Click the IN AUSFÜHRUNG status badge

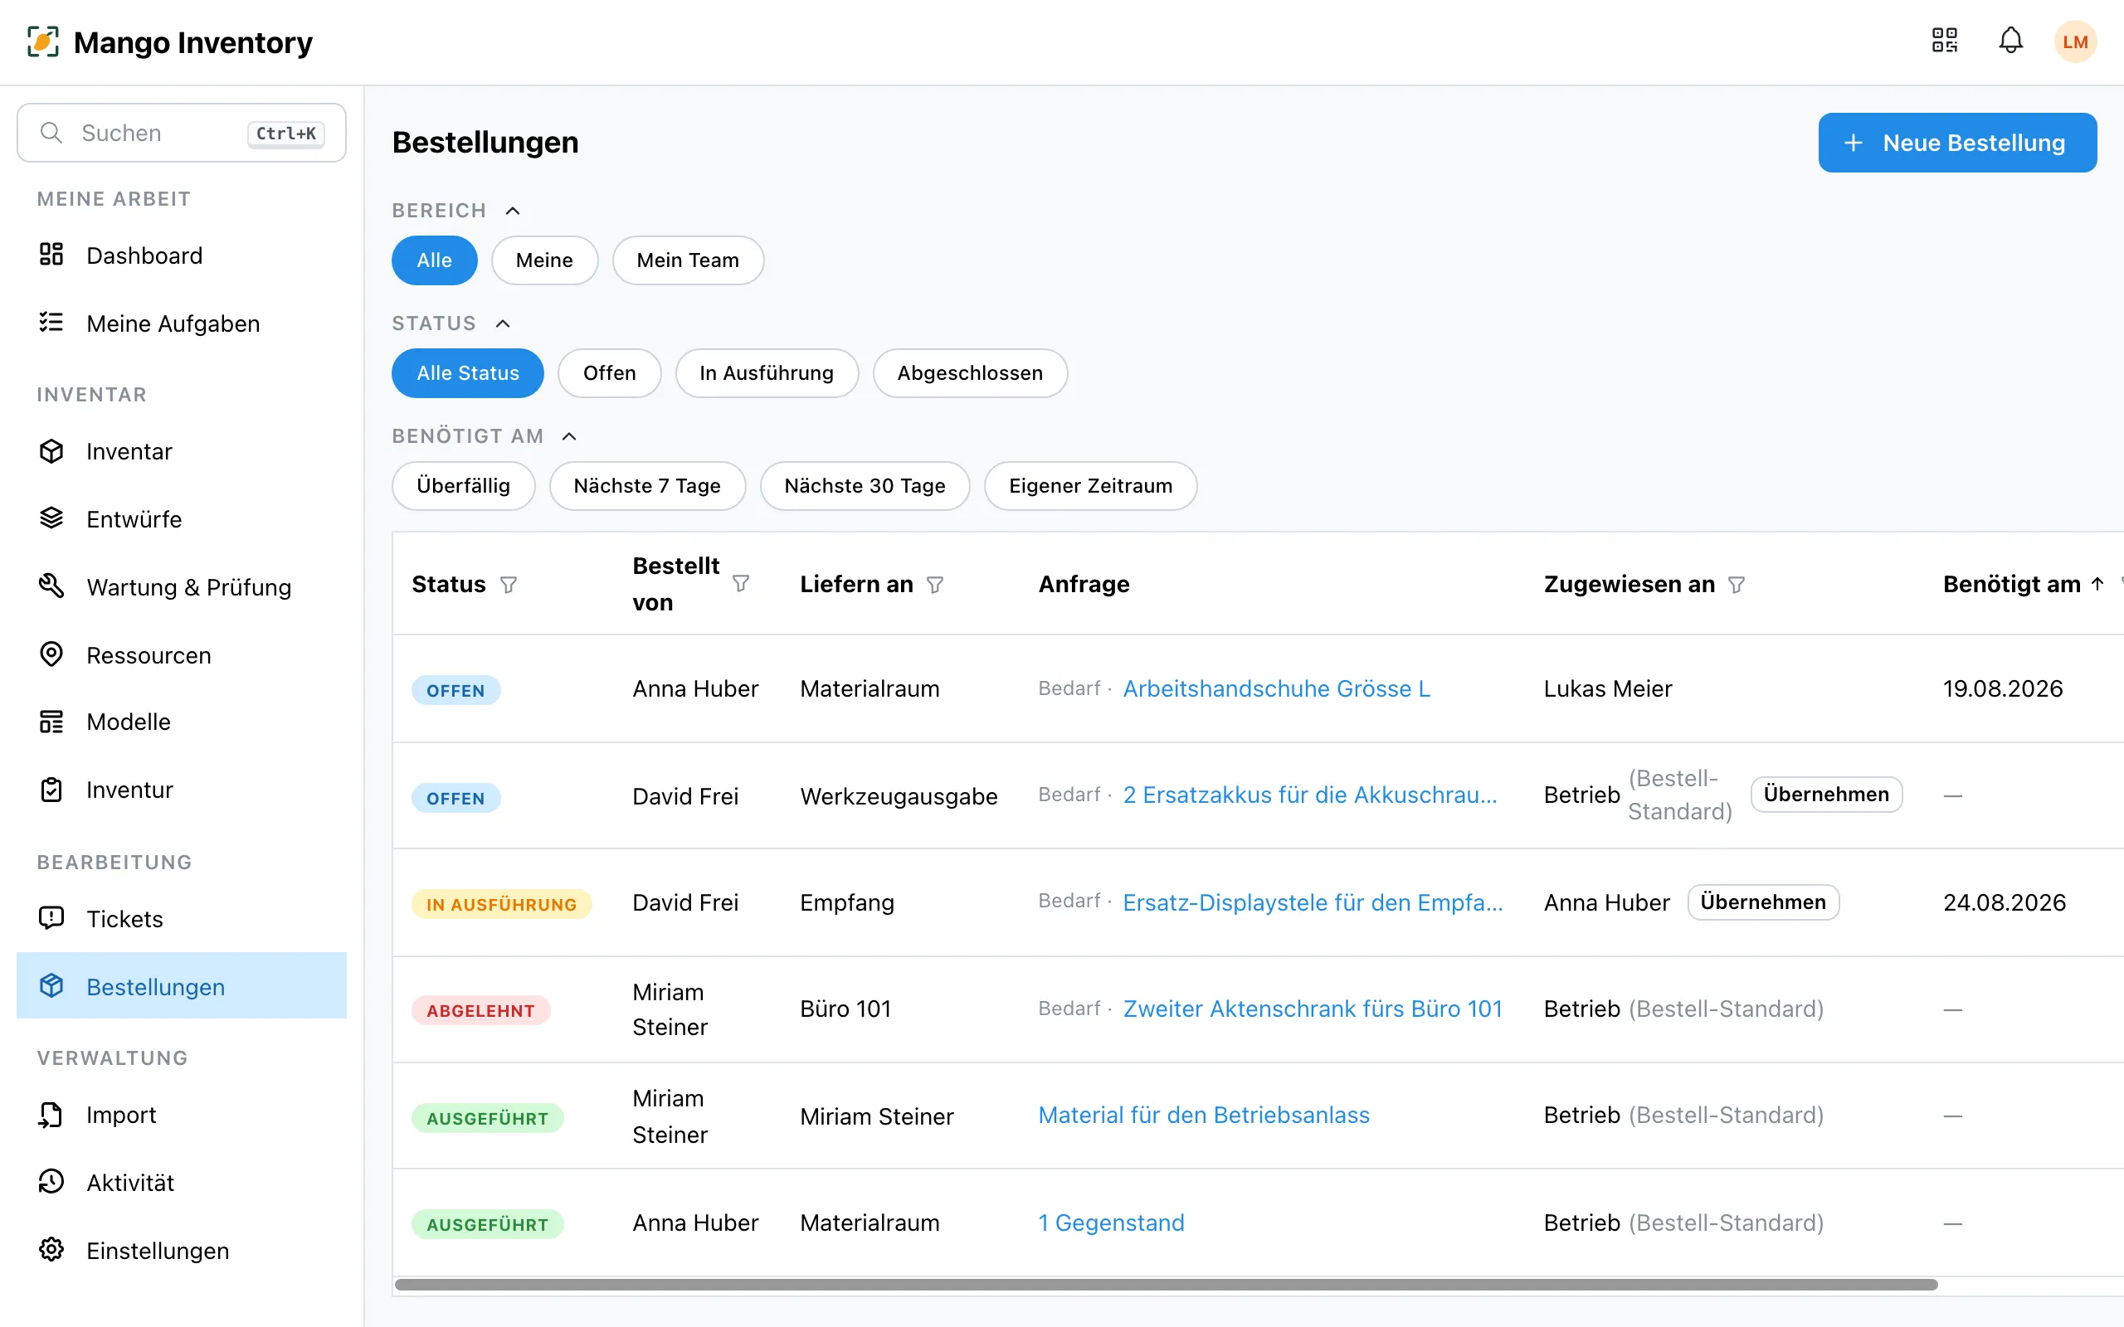[x=501, y=904]
